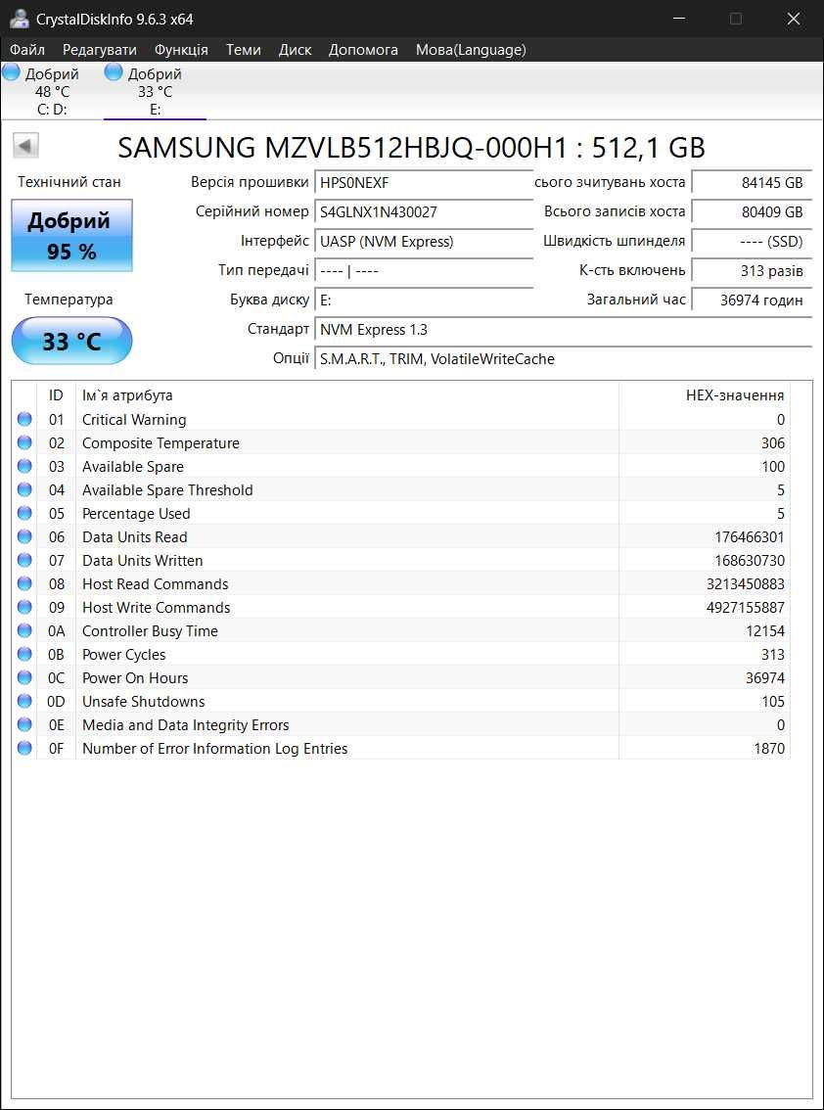
Task: Click status orb for Available Spare Threshold
Action: (24, 489)
